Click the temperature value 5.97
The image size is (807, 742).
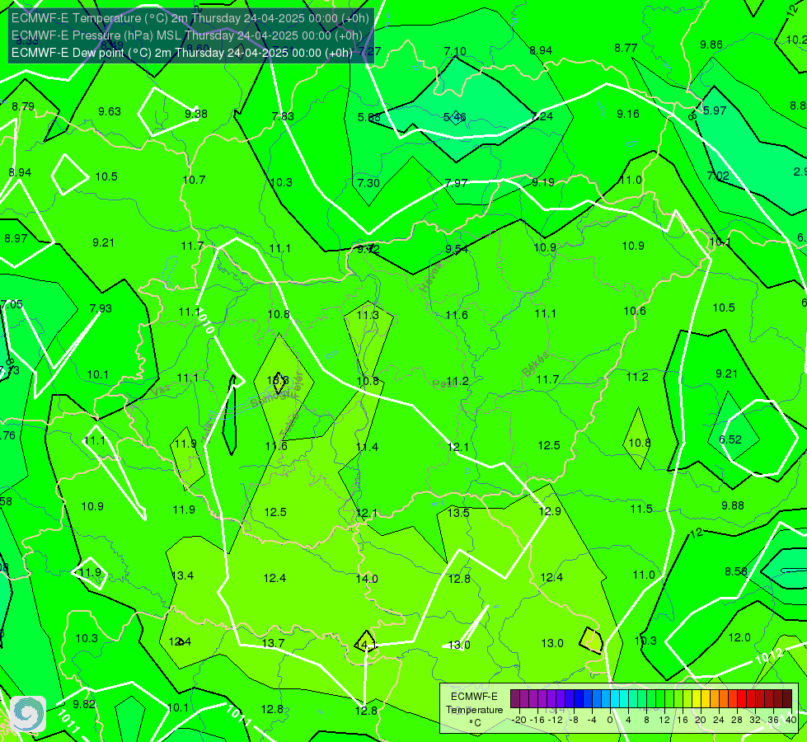coord(715,110)
